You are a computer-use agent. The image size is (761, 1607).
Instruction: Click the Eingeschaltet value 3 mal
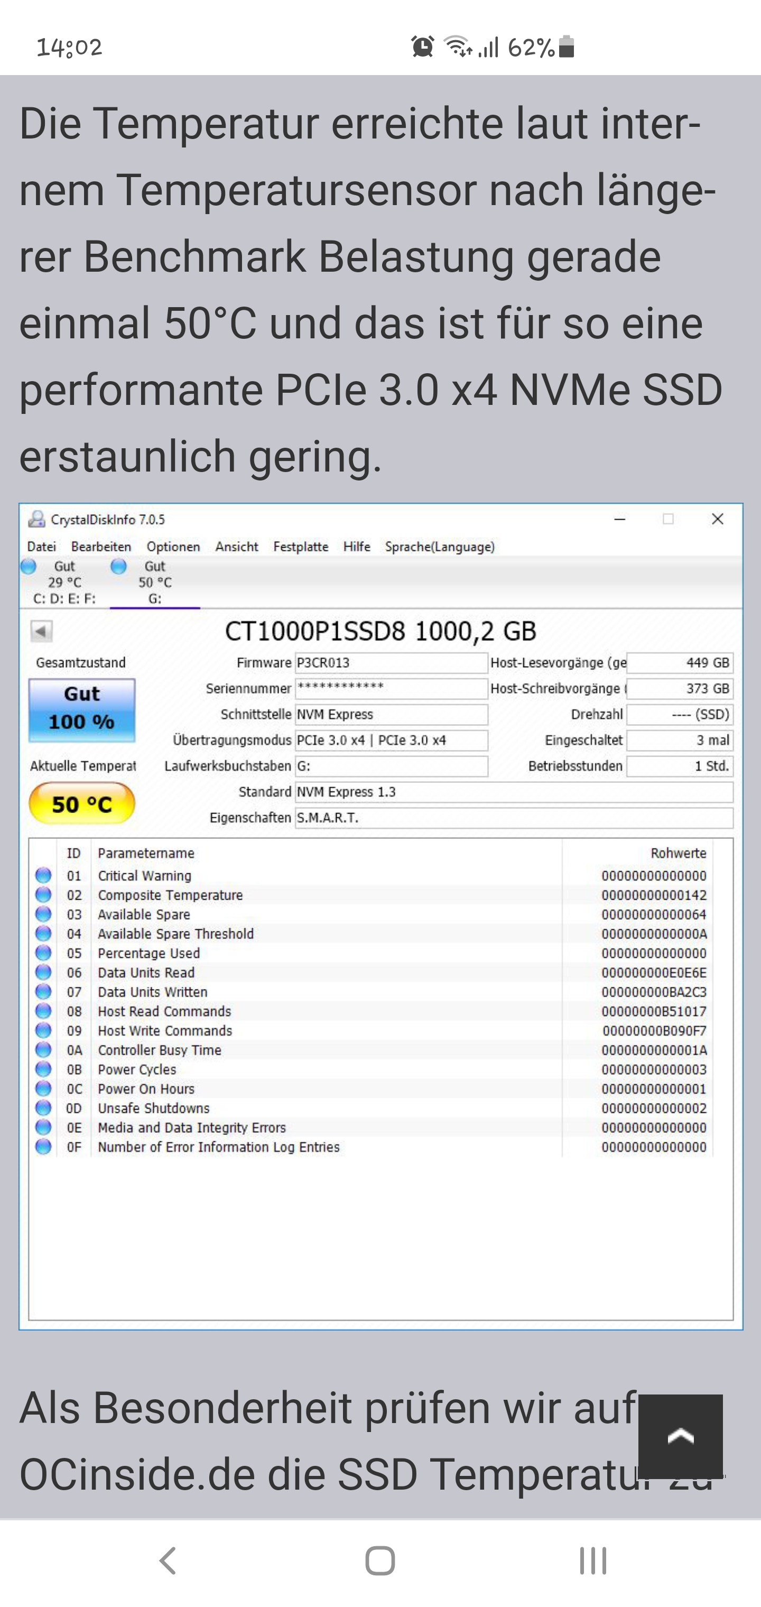pyautogui.click(x=680, y=740)
